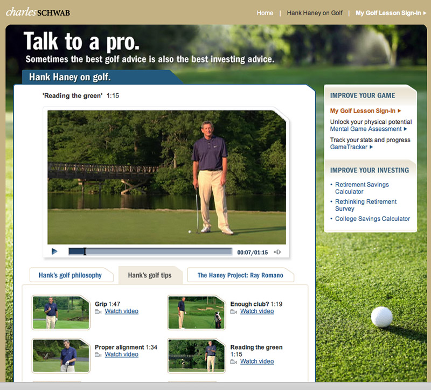The width and height of the screenshot is (431, 390).
Task: Open the Charles Schwab logo
Action: (x=38, y=12)
